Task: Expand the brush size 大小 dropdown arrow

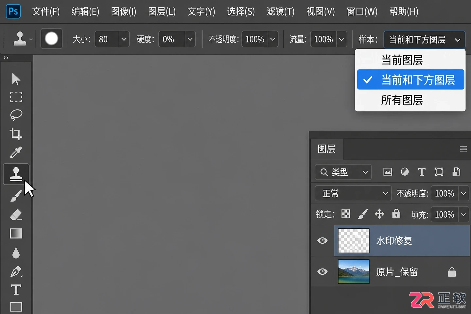Action: (124, 39)
